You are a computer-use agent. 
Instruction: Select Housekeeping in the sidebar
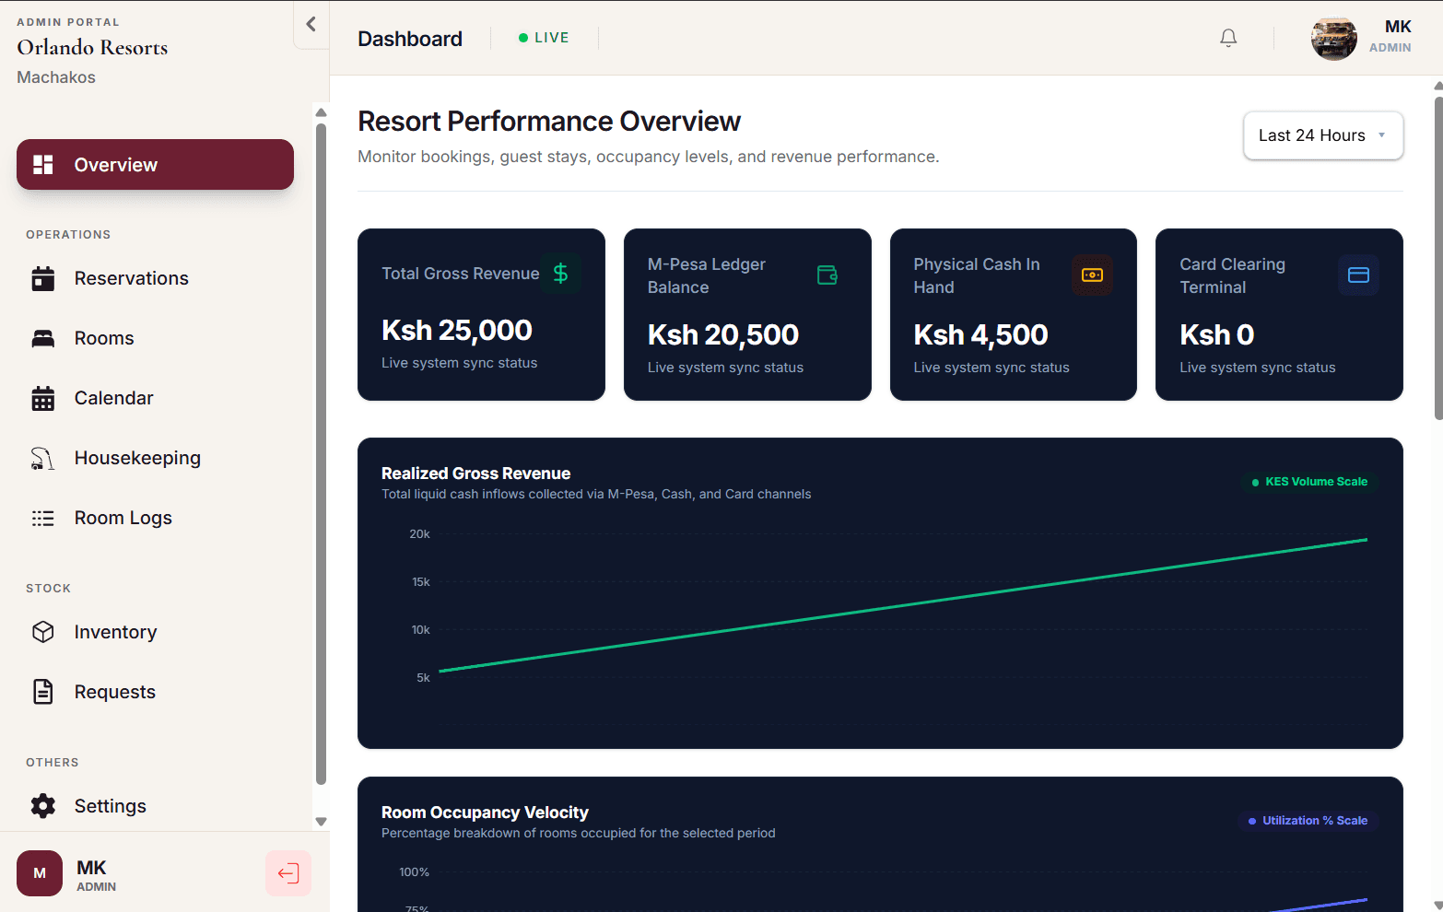155,458
